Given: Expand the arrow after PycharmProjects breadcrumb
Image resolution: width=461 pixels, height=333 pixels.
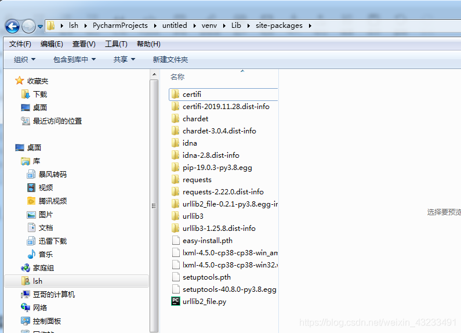Looking at the screenshot, I should point(155,26).
